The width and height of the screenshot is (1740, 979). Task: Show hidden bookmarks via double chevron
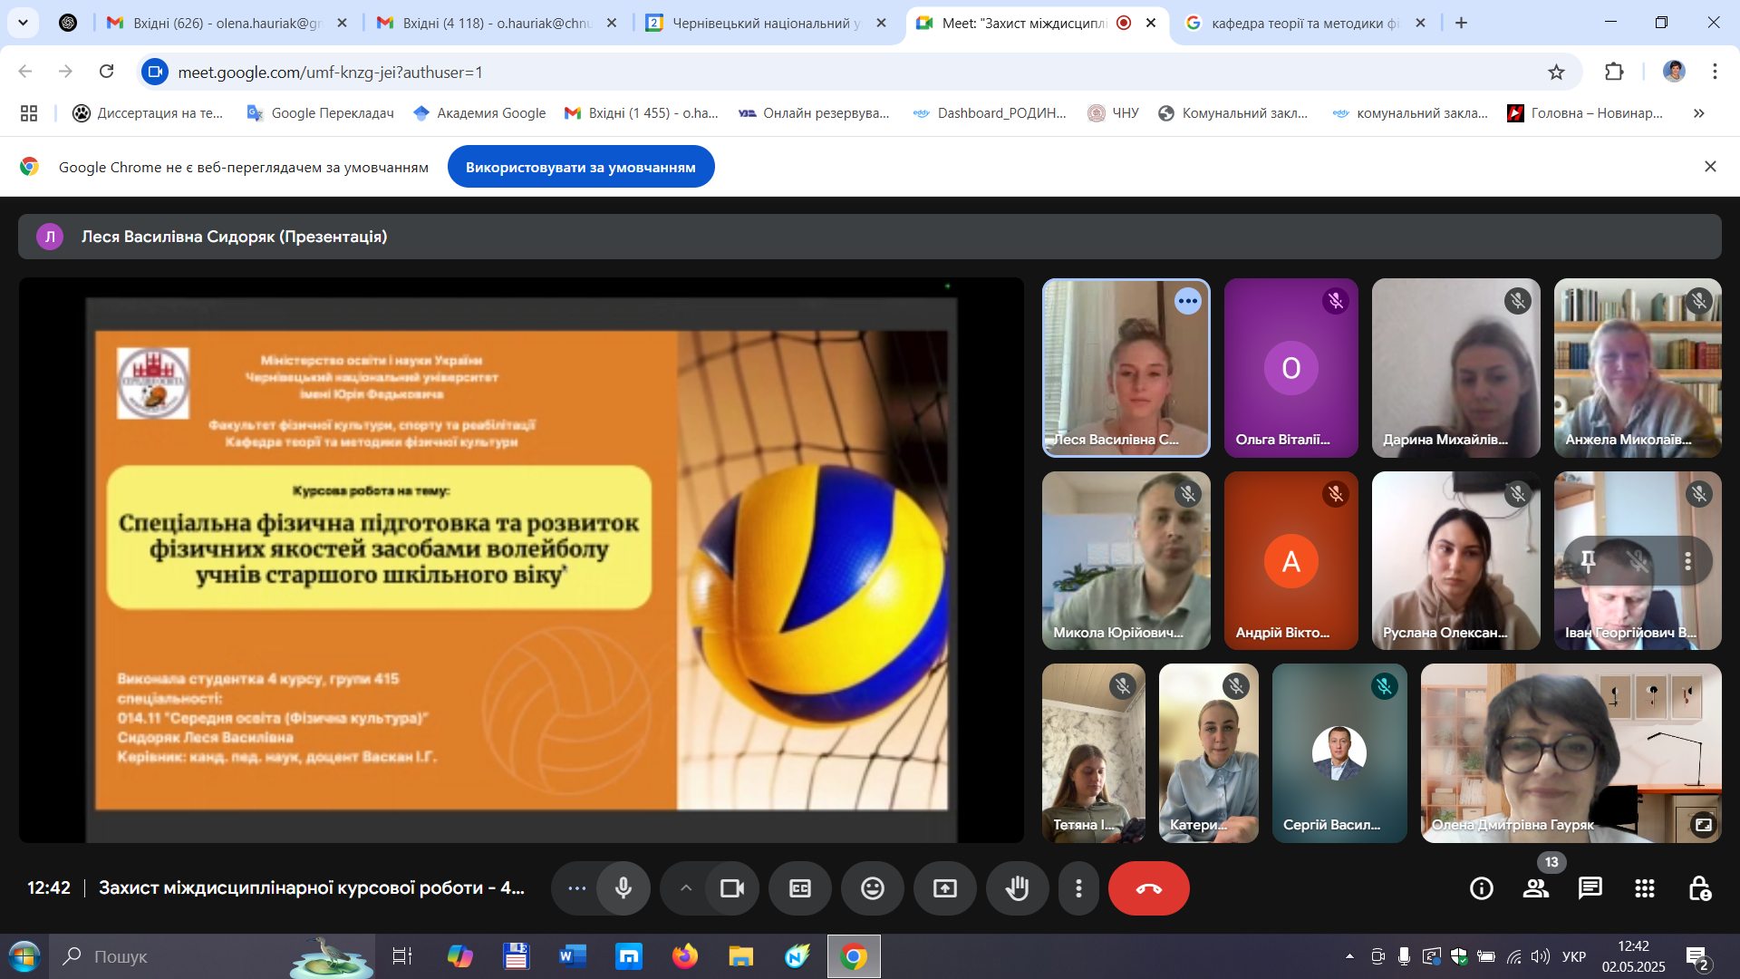pos(1698,113)
